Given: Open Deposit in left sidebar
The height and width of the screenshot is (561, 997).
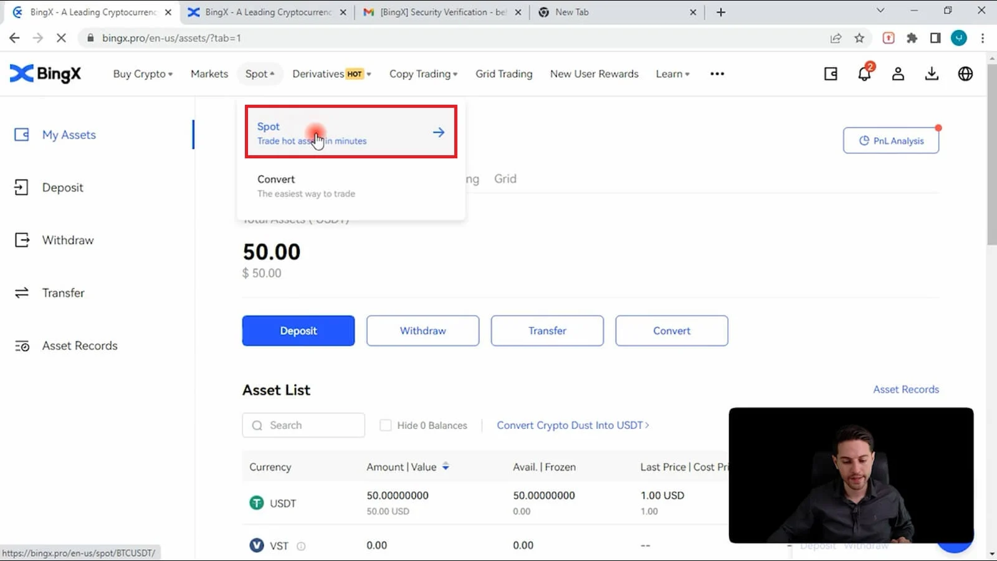Looking at the screenshot, I should point(62,188).
